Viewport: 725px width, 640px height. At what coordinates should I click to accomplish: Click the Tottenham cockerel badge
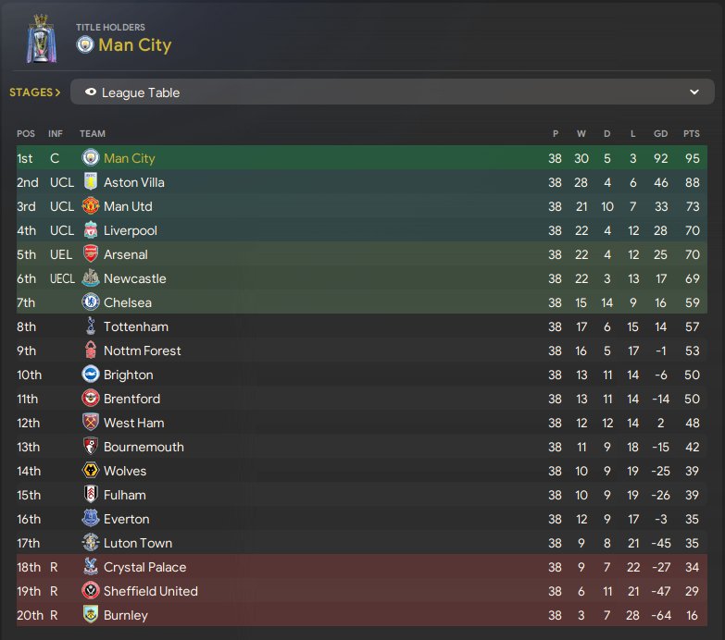point(91,326)
